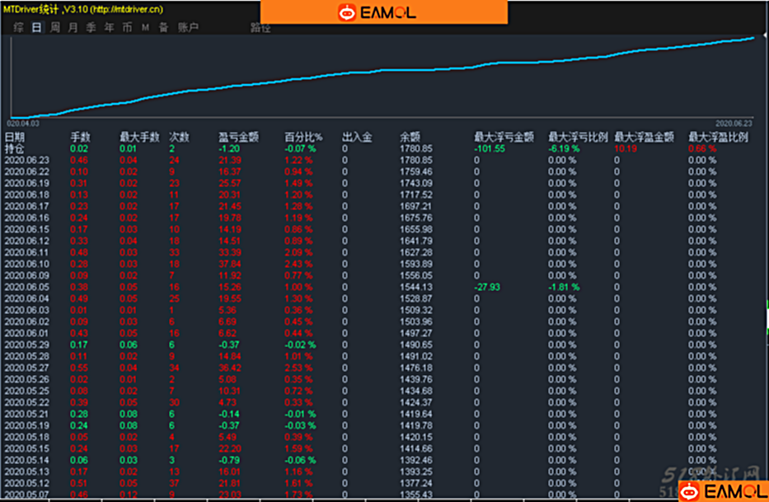Viewport: 769px width, 502px height.
Task: Switch to the 账户 account tab
Action: (188, 27)
